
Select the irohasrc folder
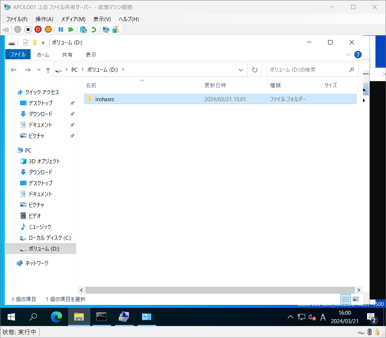click(220, 99)
